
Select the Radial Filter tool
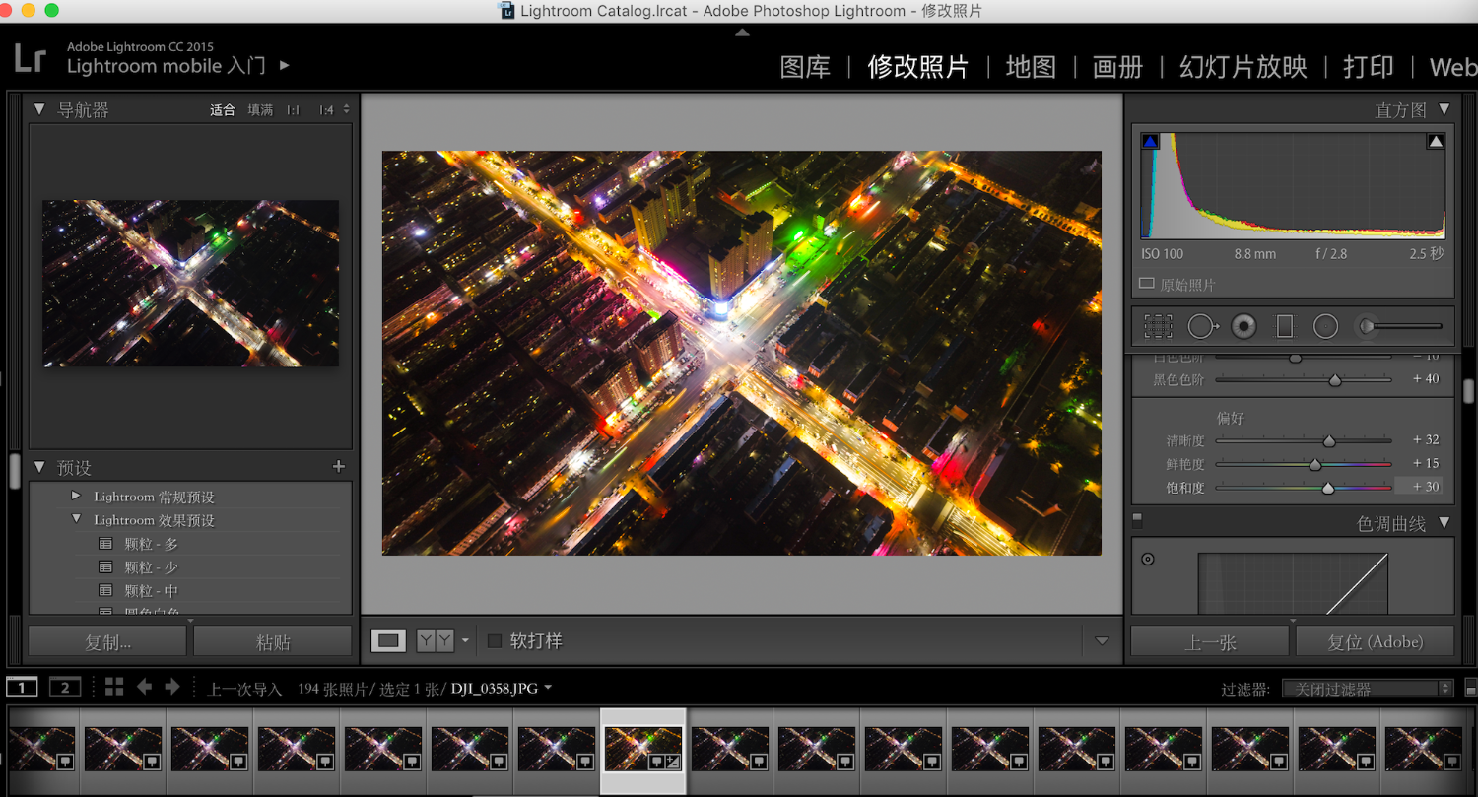pyautogui.click(x=1325, y=326)
